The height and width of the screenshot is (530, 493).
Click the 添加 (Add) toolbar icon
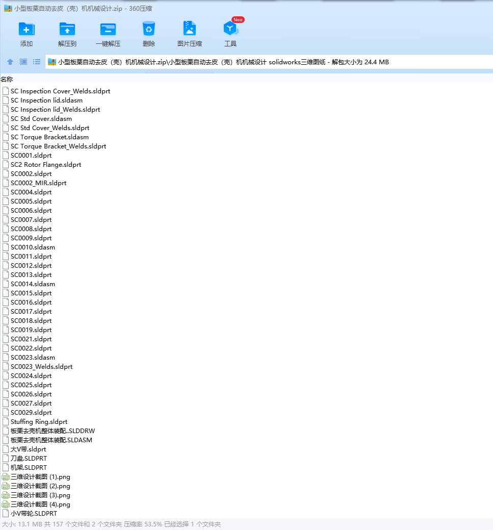(x=27, y=29)
